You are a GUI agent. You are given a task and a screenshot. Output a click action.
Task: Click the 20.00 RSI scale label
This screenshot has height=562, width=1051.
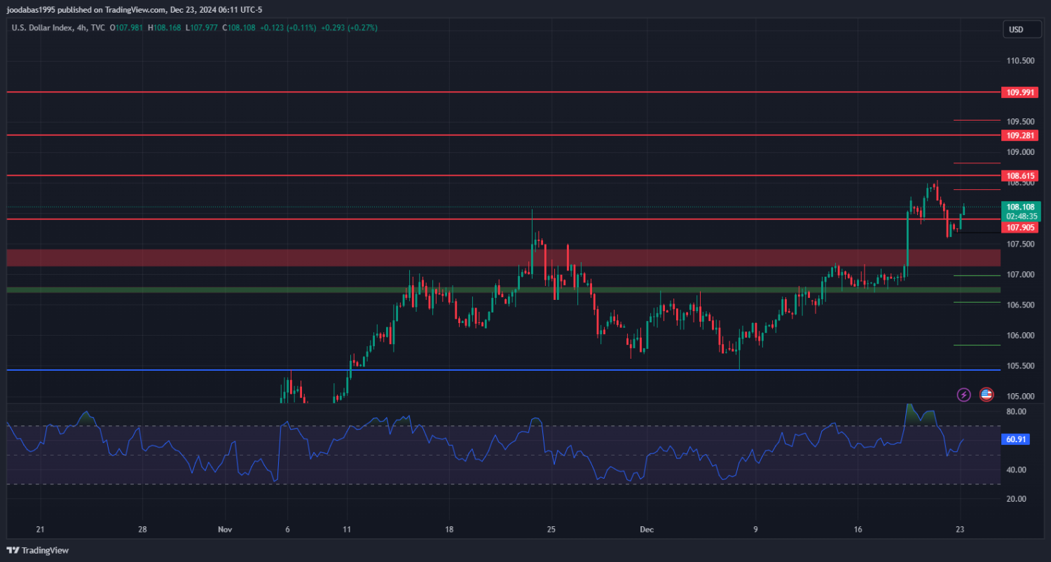coord(1016,499)
